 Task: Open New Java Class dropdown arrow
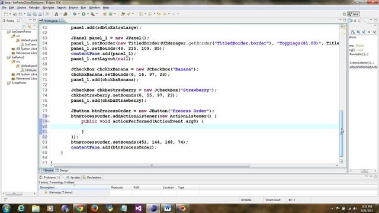click(x=115, y=14)
